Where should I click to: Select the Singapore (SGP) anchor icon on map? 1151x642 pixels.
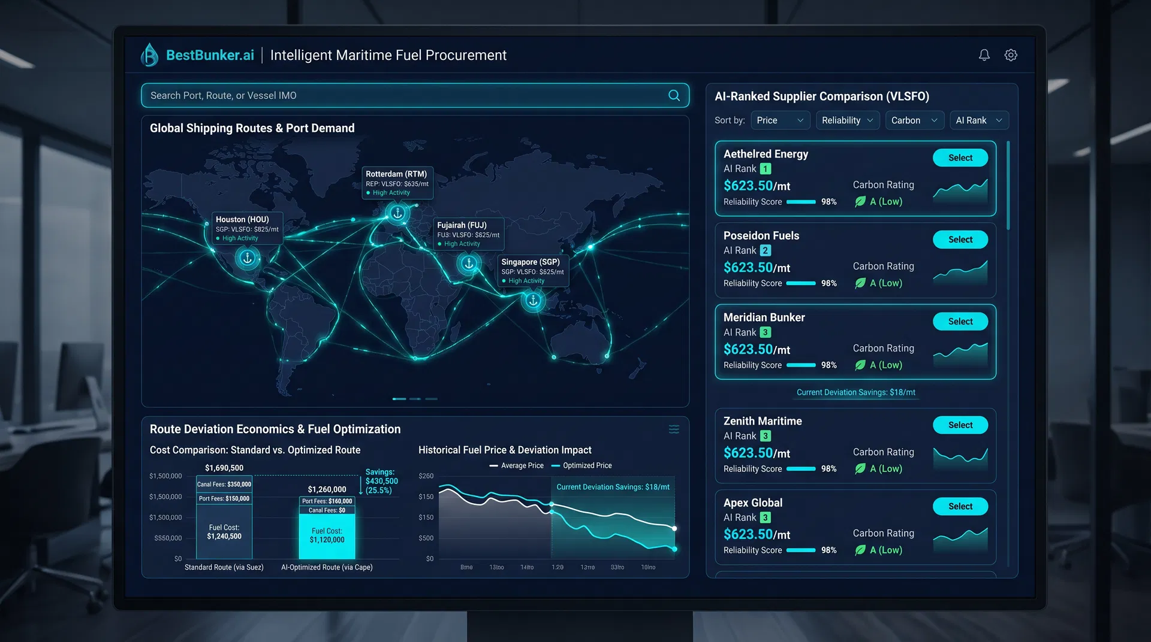tap(533, 301)
